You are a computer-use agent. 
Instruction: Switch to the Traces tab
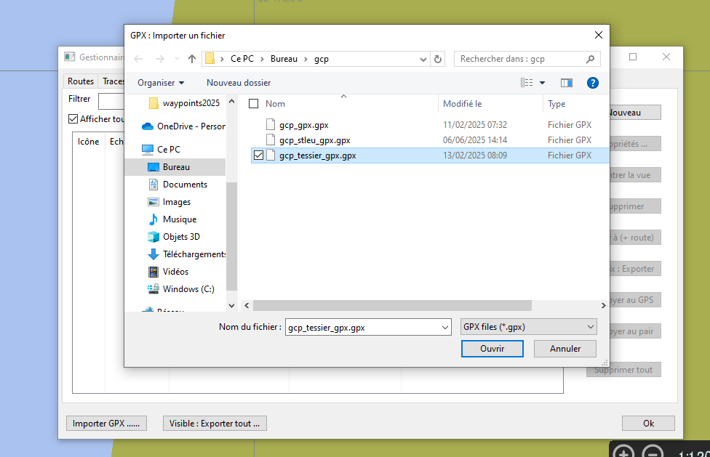click(x=113, y=81)
